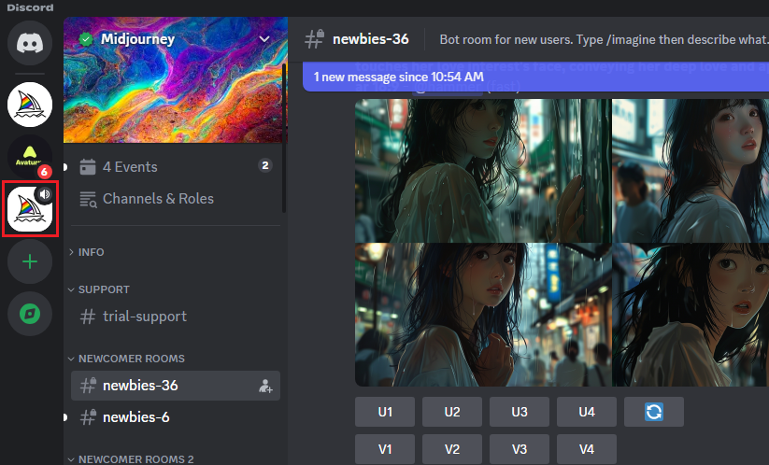Select the newbies-36 channel

176,386
